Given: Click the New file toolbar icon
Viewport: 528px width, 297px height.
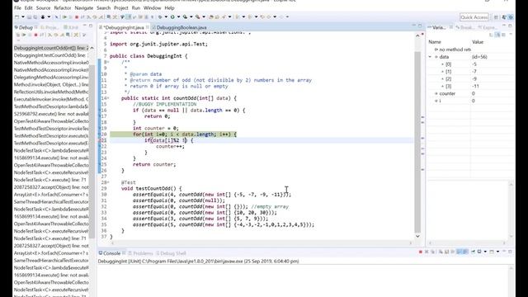Looking at the screenshot, I should tap(16, 16).
